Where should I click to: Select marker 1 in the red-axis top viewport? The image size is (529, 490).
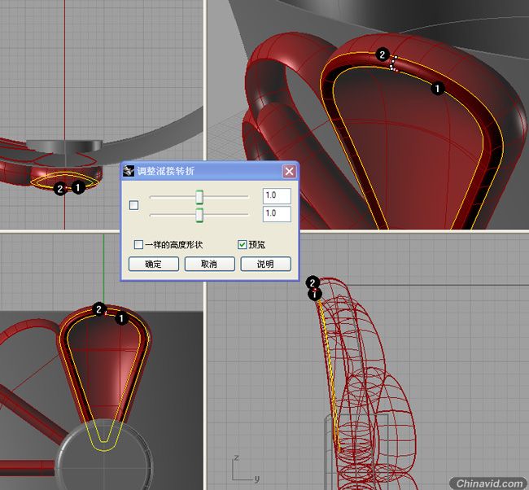[78, 187]
